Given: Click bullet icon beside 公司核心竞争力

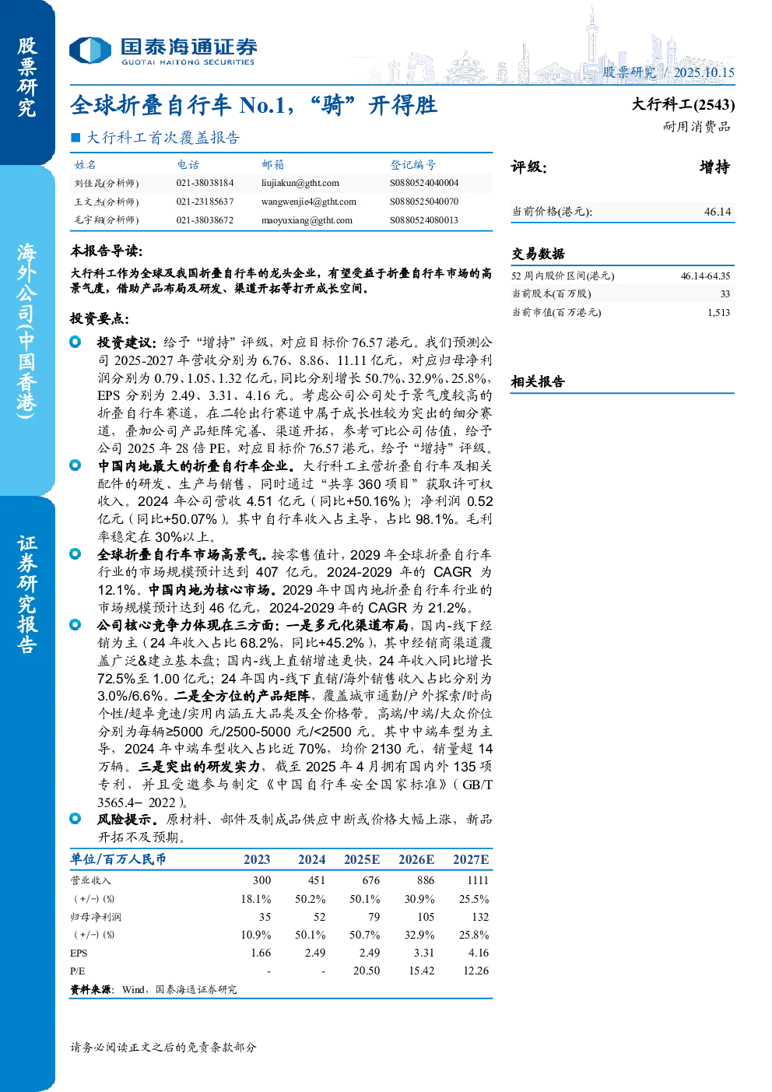Looking at the screenshot, I should 75,625.
